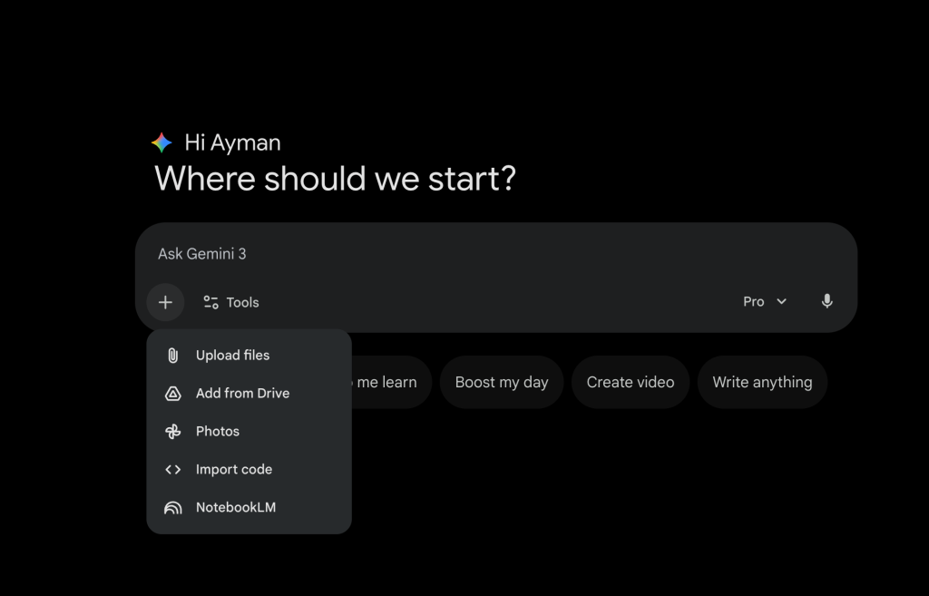
Task: Click the Google Drive triangle icon in the menu
Action: click(x=173, y=393)
